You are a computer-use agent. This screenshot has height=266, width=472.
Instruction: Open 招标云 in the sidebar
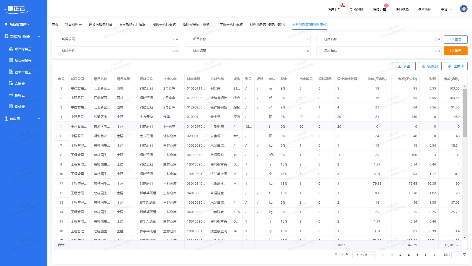pos(19,95)
